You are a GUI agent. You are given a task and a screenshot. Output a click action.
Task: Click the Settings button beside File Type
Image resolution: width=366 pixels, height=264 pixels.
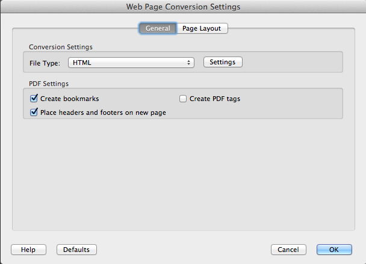pyautogui.click(x=223, y=62)
